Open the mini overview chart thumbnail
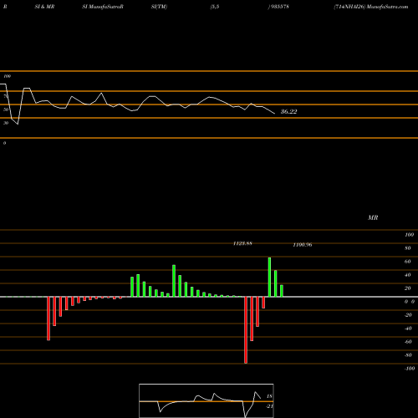The height and width of the screenshot is (418, 418). (x=206, y=400)
